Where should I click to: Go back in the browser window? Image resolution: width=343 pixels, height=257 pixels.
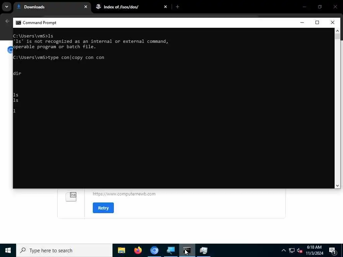pos(7,21)
